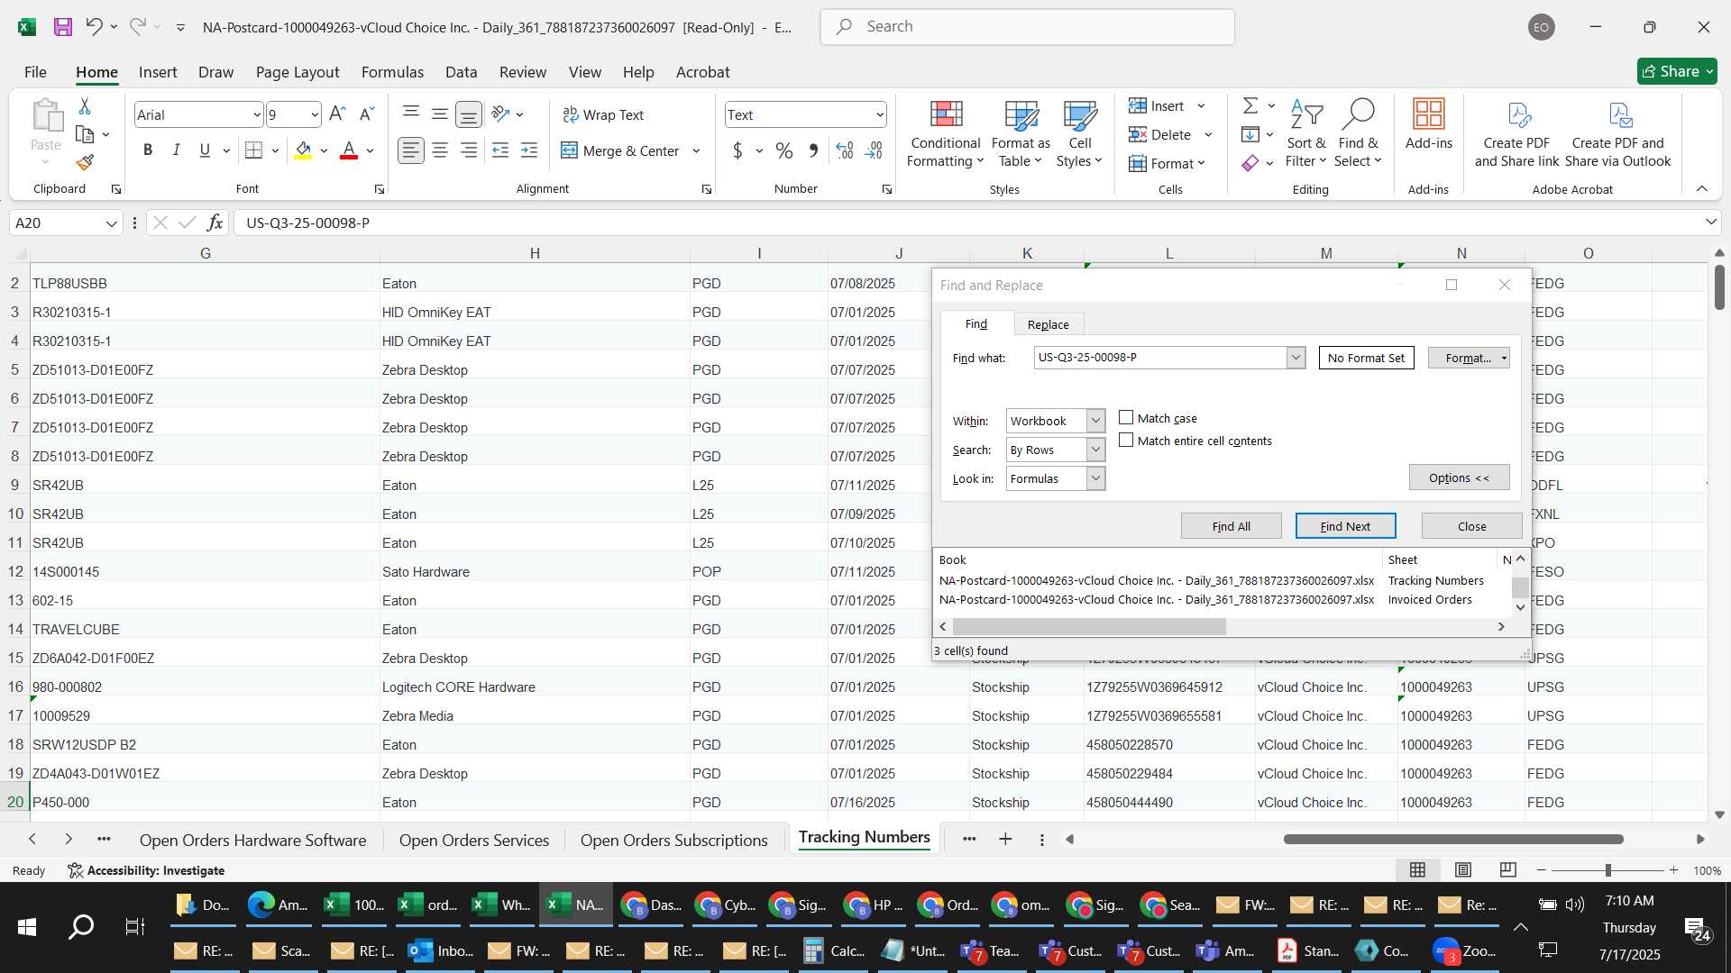Image resolution: width=1731 pixels, height=973 pixels.
Task: Decrease the cell indent
Action: 500,150
